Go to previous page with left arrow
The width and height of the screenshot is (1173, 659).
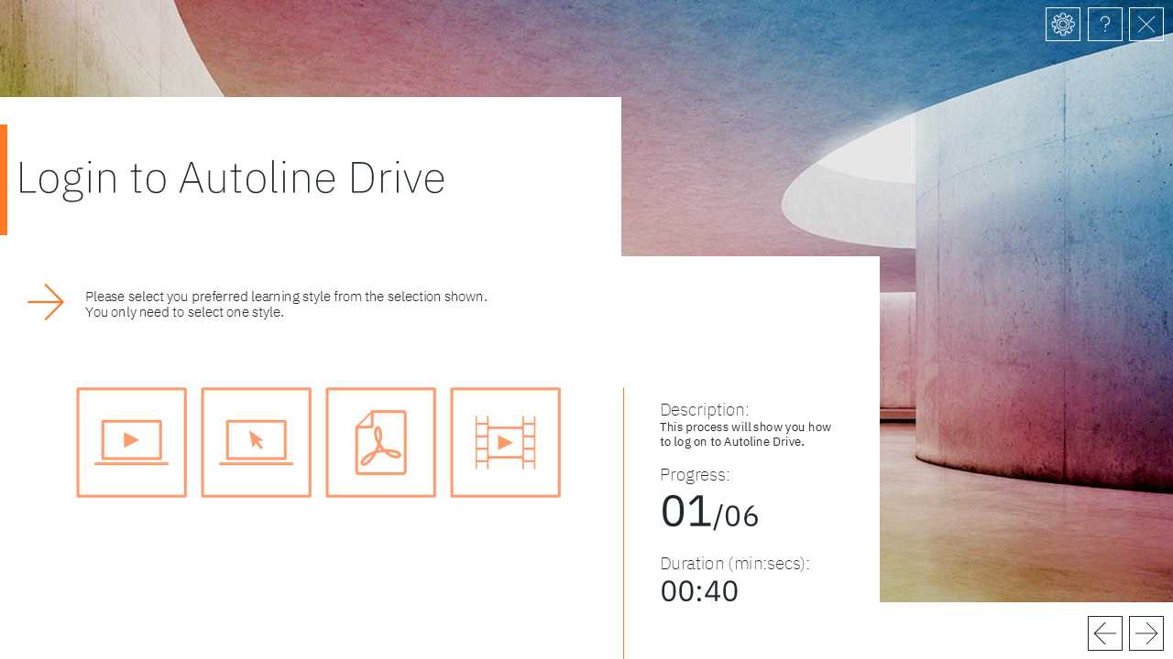tap(1105, 633)
